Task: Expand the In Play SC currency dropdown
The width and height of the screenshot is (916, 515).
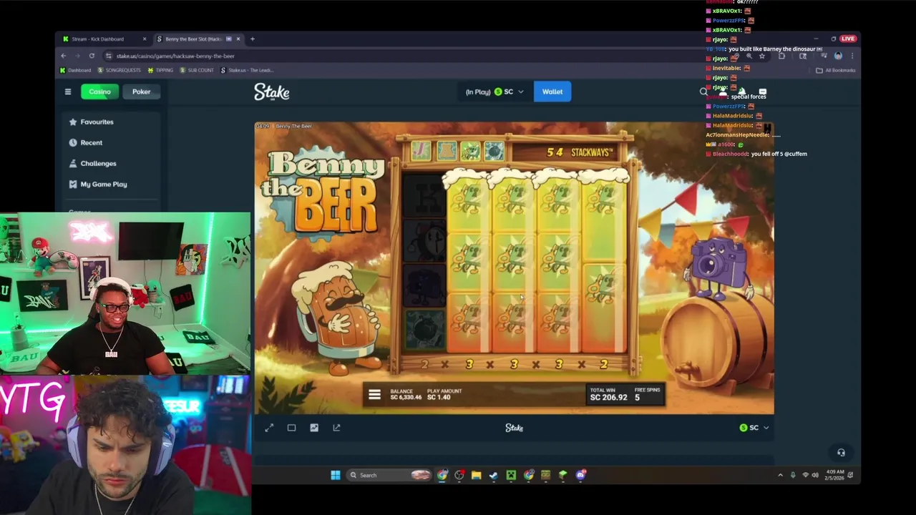Action: [494, 92]
